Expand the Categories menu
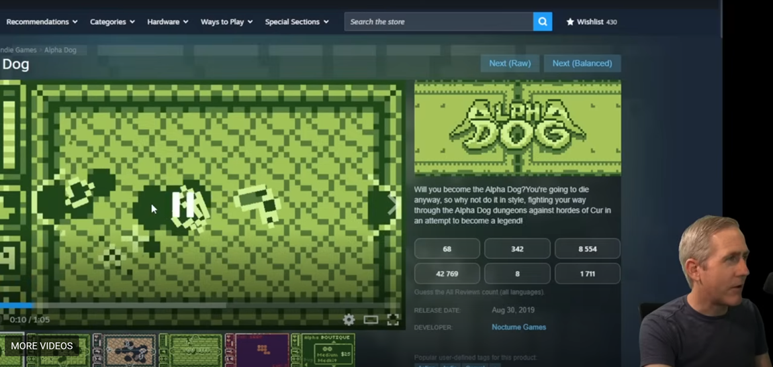Image resolution: width=773 pixels, height=367 pixels. 112,21
